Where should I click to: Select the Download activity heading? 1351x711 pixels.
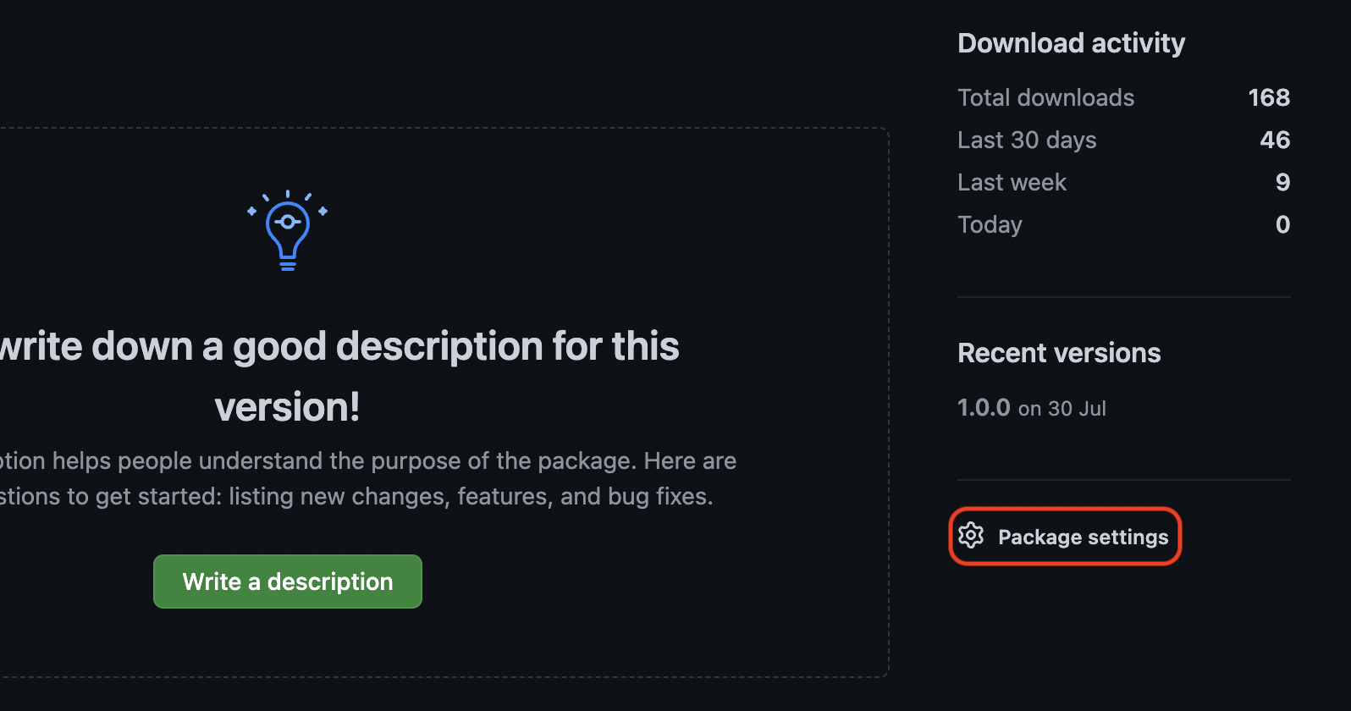(x=1071, y=43)
